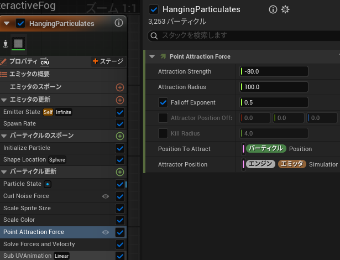
Task: Add module to パーティクル更新 with plus icon
Action: tap(120, 172)
